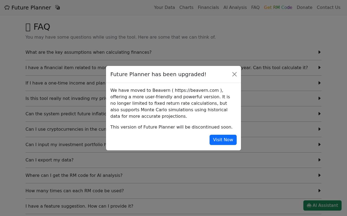Expand the privacy question arrow
Viewport: 347px width, 216px height.
[319, 98]
